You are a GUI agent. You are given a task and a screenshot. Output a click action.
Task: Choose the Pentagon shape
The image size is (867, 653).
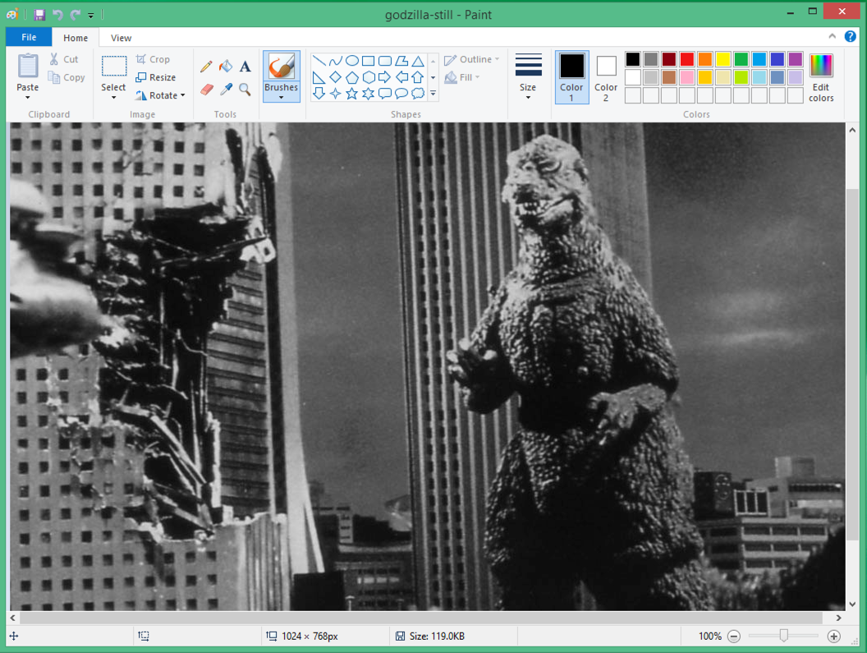[x=351, y=77]
